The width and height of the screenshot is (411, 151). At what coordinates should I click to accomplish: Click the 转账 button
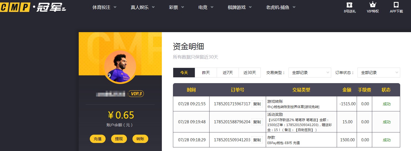[x=140, y=139]
